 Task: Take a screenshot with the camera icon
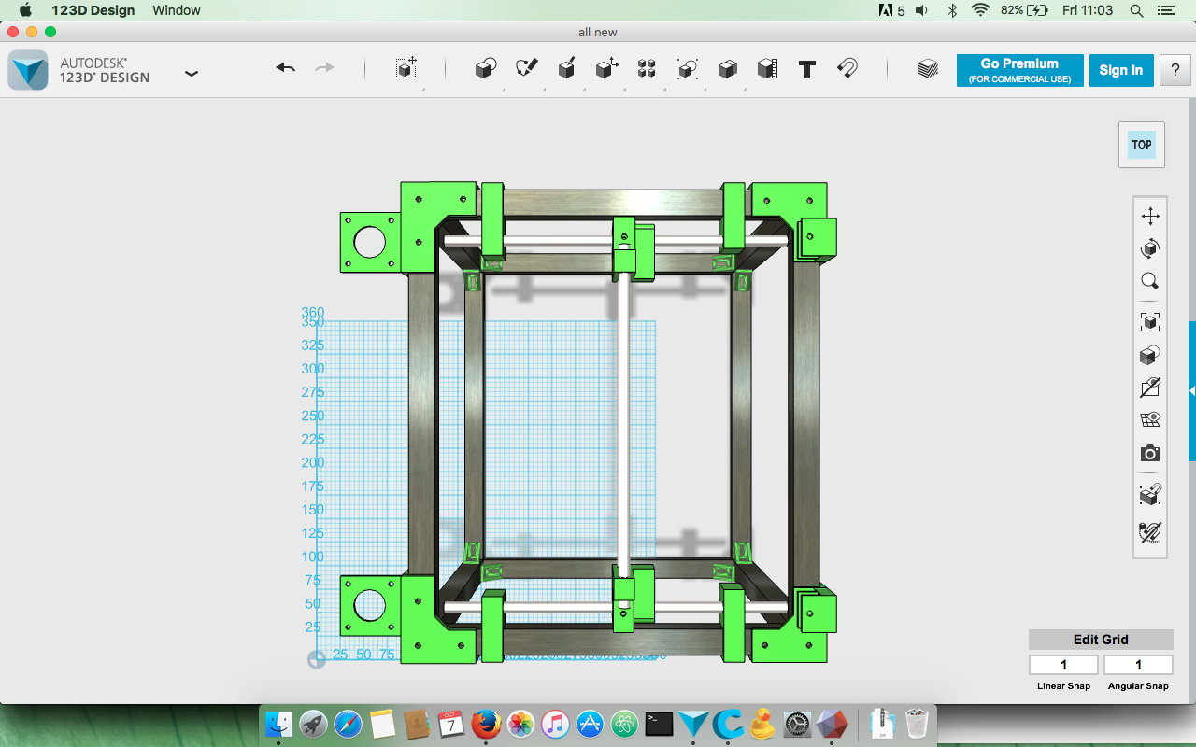tap(1150, 454)
